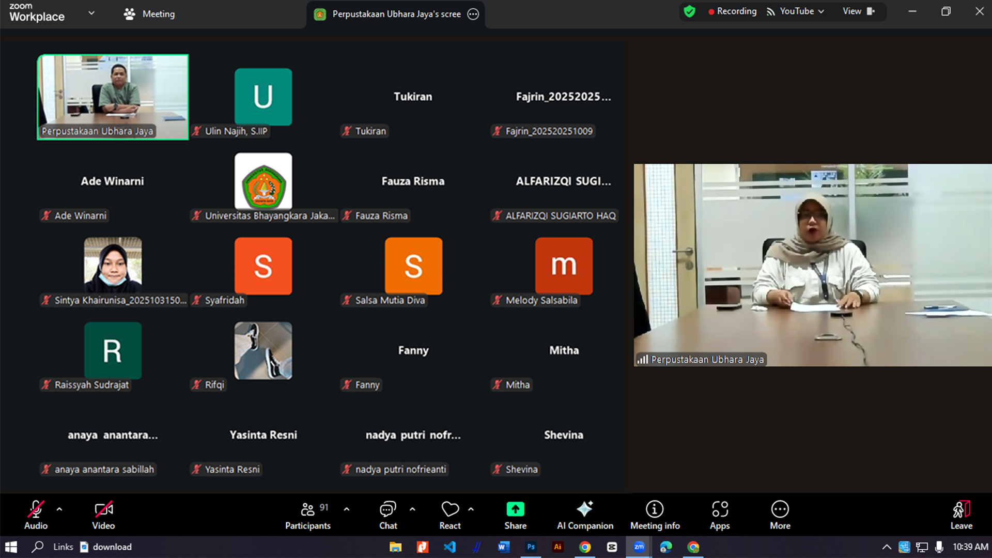Unmute the Audio microphone
Image resolution: width=992 pixels, height=558 pixels.
[x=36, y=510]
